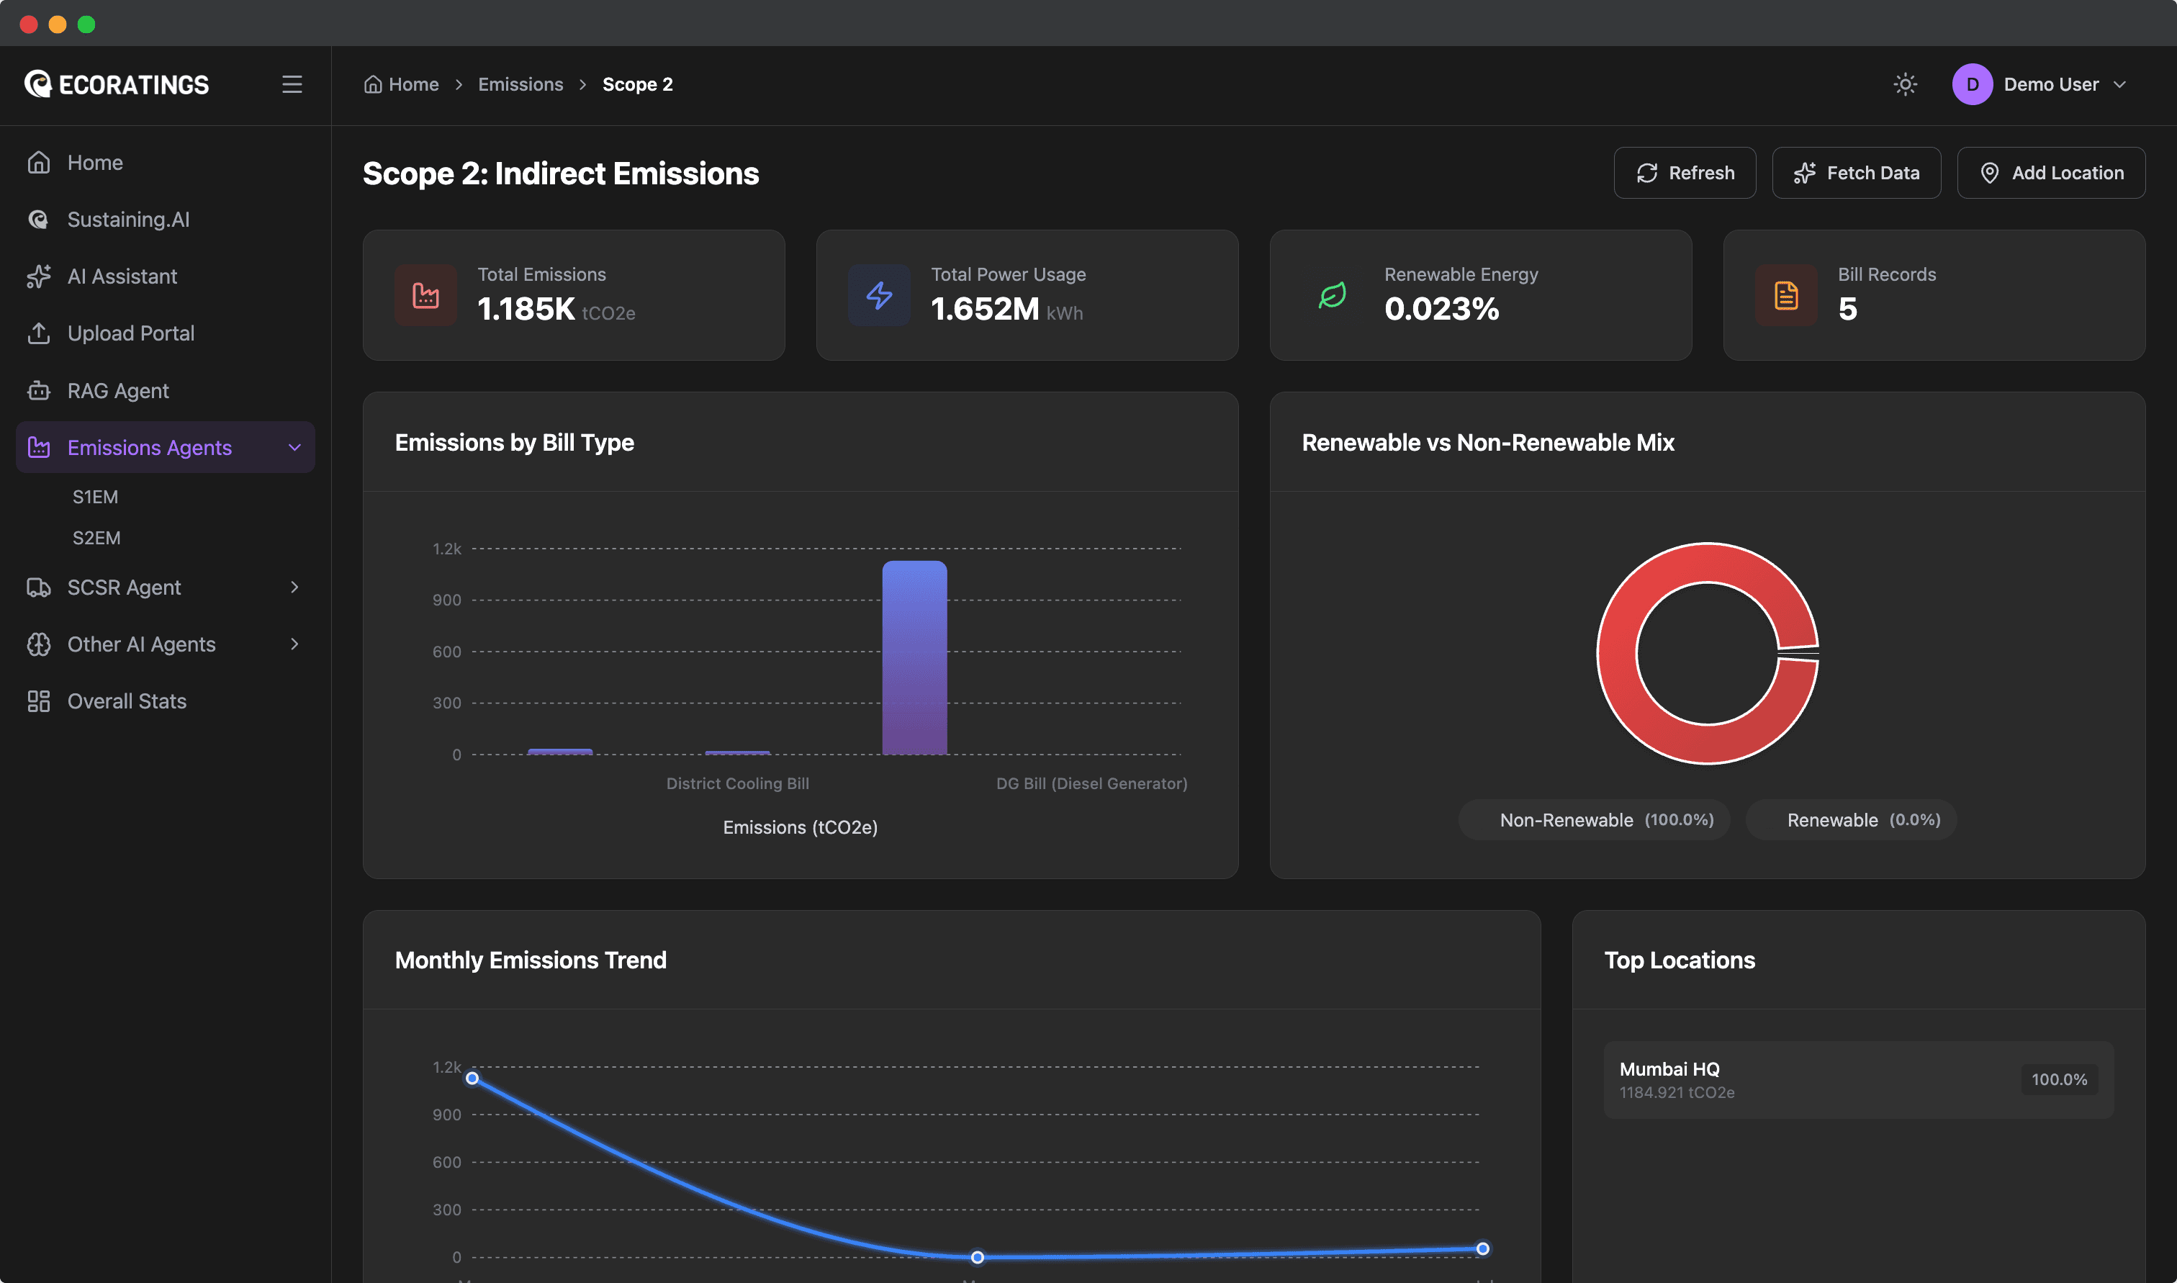Open the Demo User dropdown arrow

2119,84
